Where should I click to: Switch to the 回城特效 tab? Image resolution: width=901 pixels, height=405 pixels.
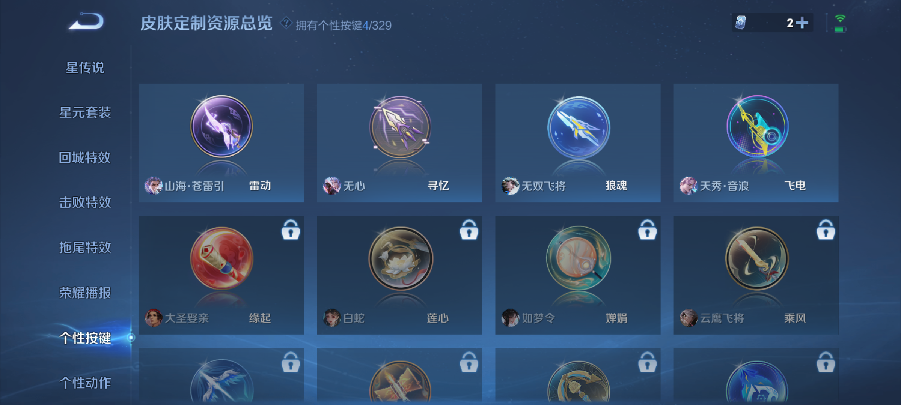point(85,158)
